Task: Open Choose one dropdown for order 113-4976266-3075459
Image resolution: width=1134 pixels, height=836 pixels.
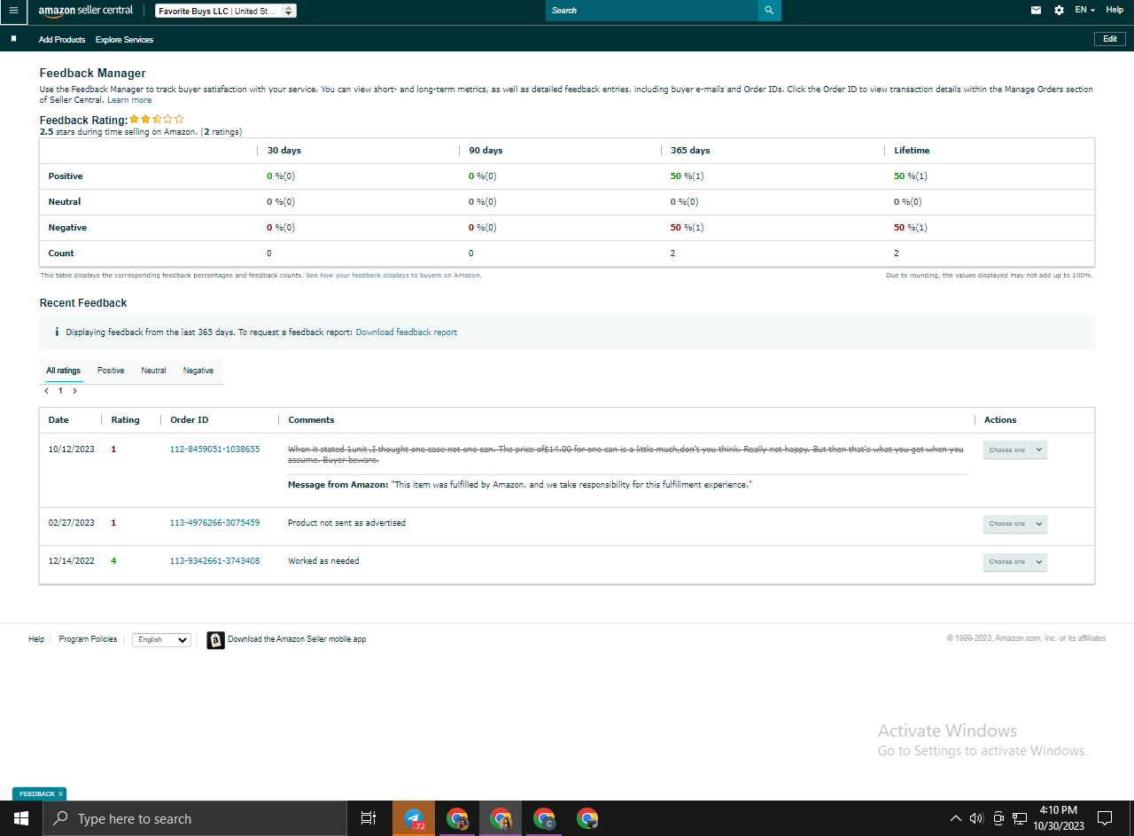Action: tap(1015, 524)
